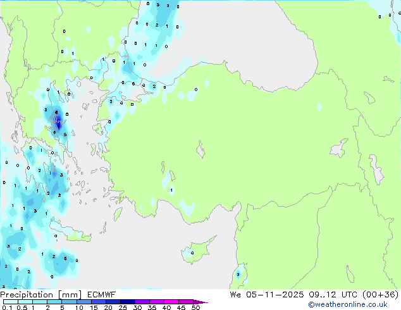
Task: Pick the 10–15 mm legend color swatch
Action: [x=83, y=302]
